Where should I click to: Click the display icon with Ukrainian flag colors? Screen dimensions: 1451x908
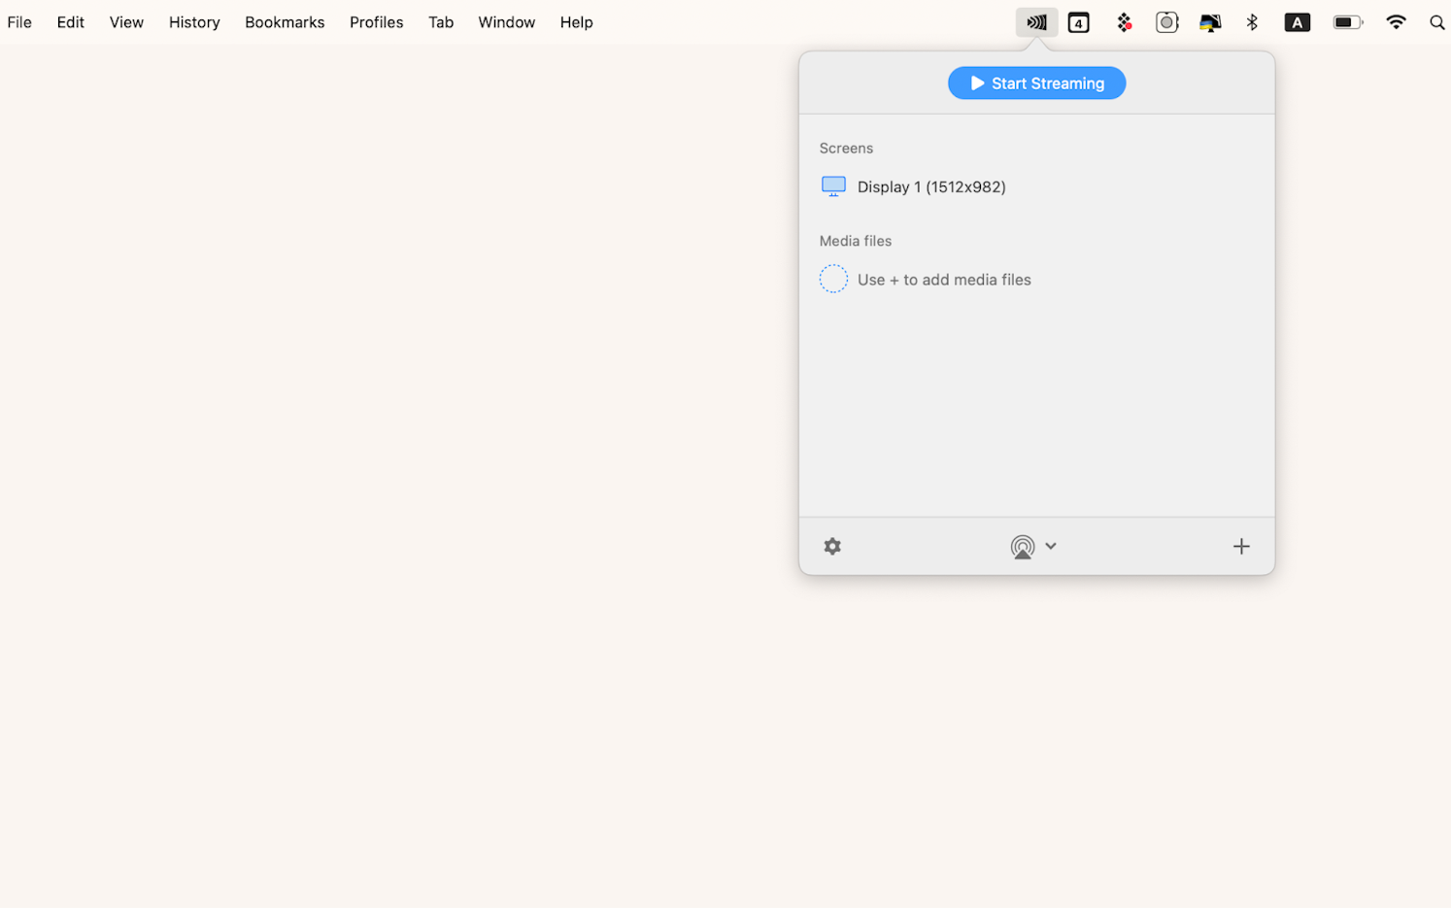[x=1210, y=22]
